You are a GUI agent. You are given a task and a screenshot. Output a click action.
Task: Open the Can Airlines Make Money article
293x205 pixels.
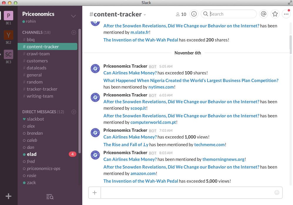click(130, 73)
